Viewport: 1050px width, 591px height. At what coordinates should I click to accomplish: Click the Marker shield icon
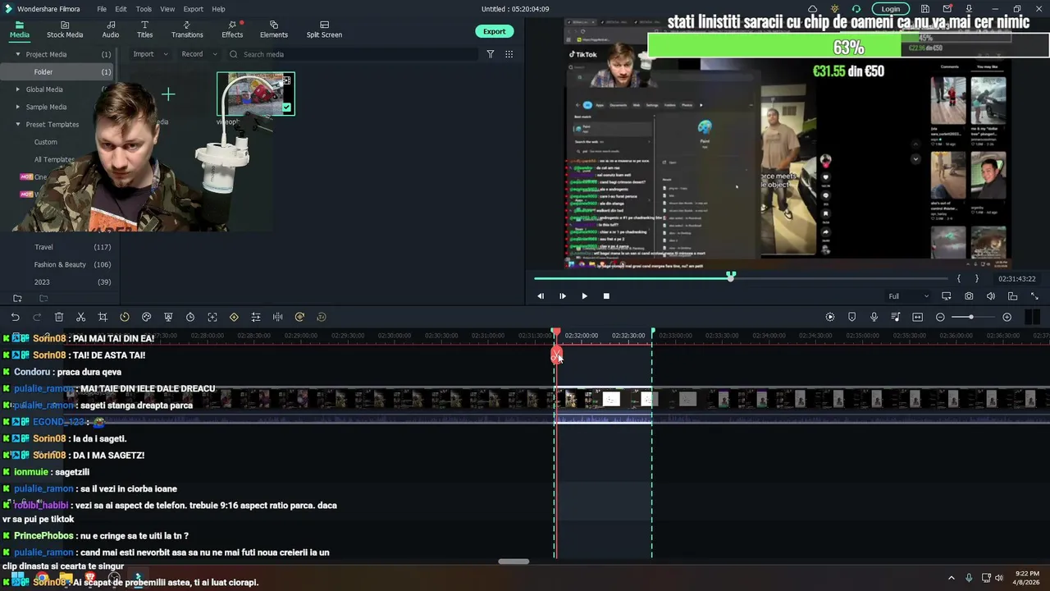pyautogui.click(x=851, y=317)
